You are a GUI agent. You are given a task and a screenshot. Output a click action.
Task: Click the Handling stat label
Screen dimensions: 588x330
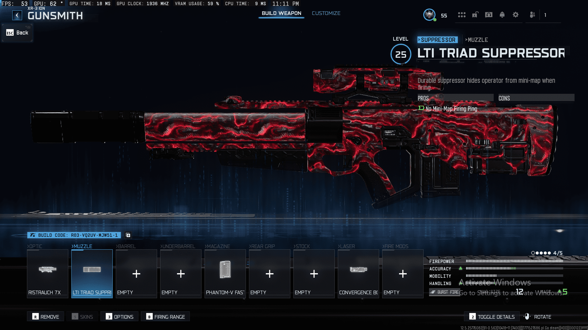tap(440, 284)
